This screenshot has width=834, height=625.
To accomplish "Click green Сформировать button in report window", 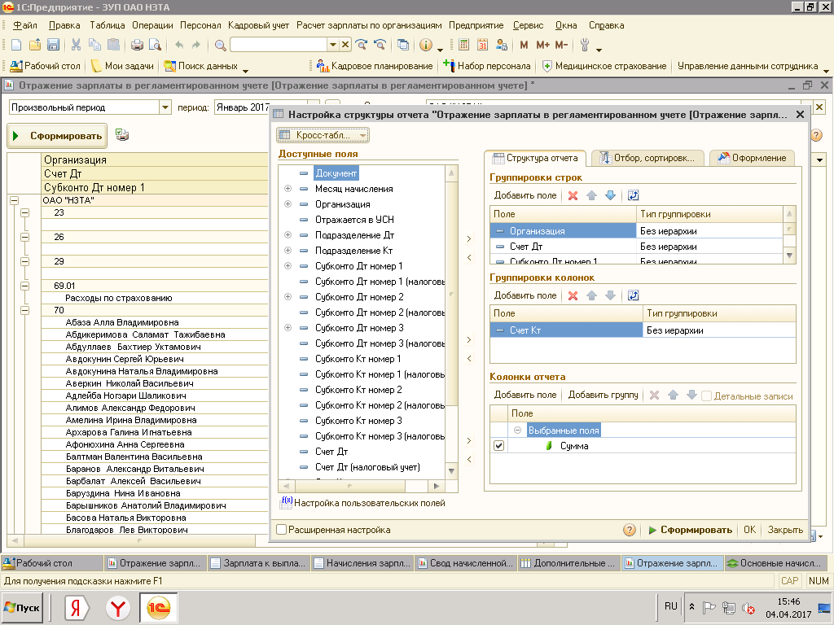I will coord(58,136).
